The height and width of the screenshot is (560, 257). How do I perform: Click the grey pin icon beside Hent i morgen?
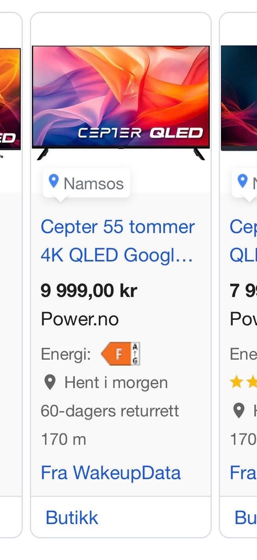pyautogui.click(x=50, y=383)
